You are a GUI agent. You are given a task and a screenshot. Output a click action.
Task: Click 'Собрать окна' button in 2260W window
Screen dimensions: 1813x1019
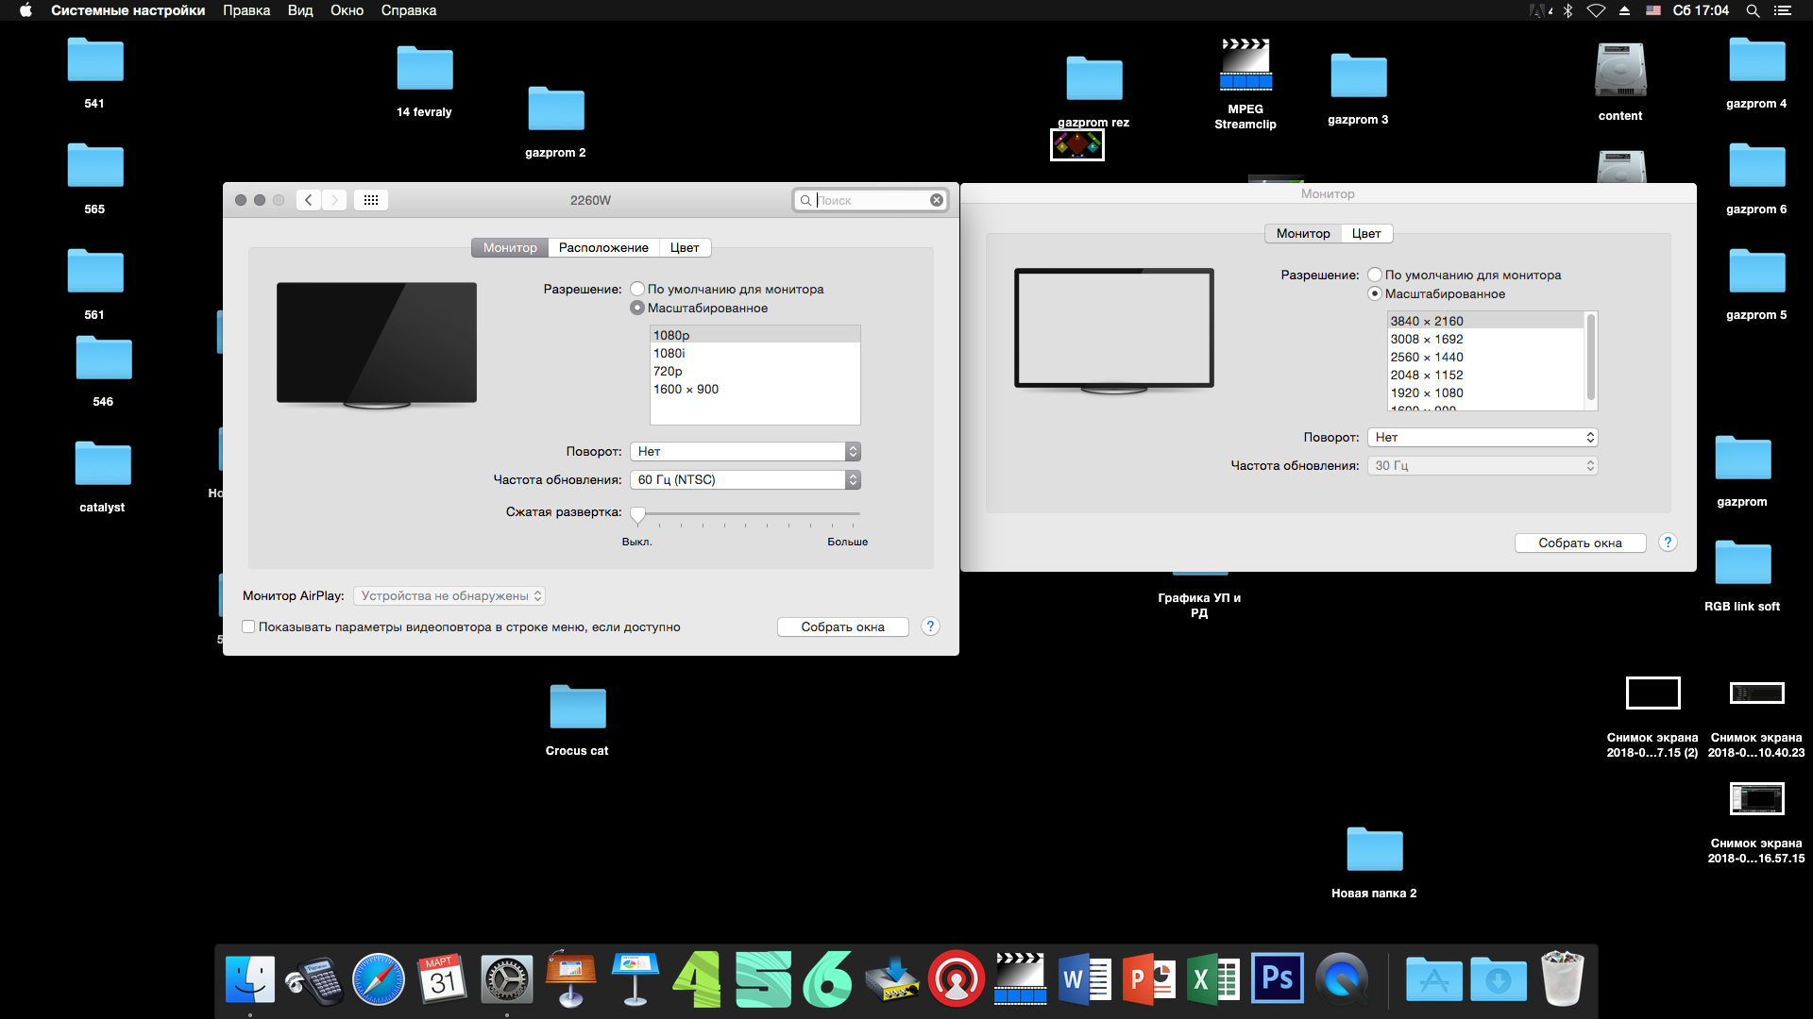pyautogui.click(x=842, y=626)
